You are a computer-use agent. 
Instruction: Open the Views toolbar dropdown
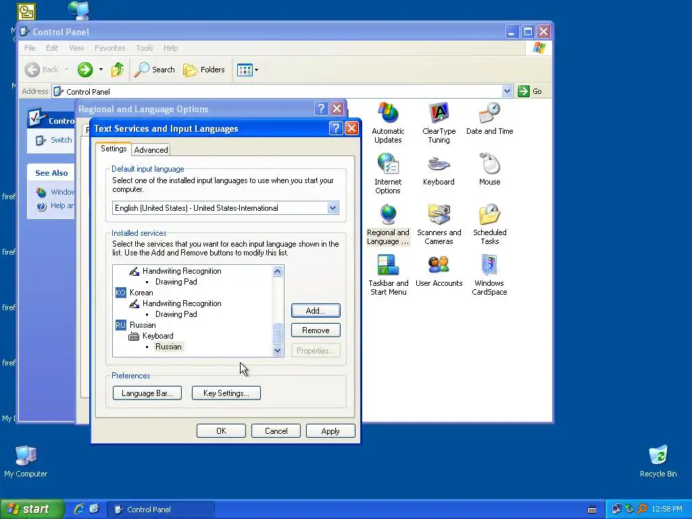coord(247,70)
